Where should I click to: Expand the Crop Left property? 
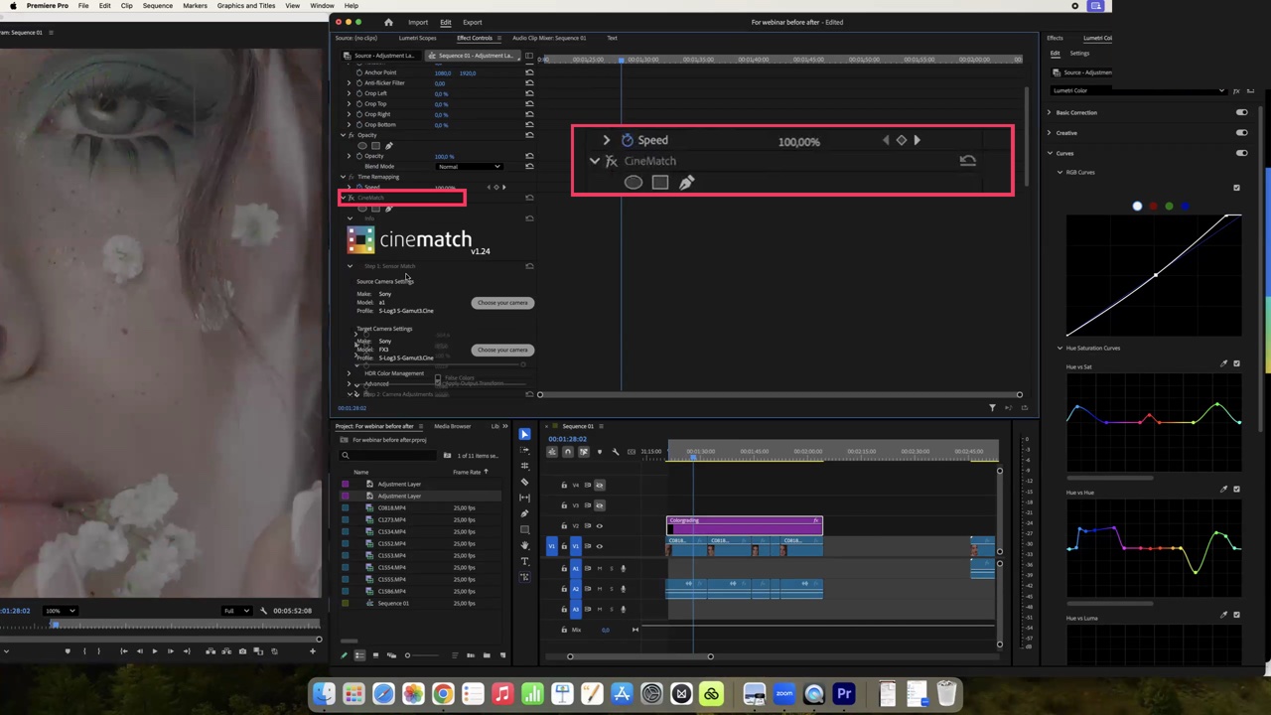tap(350, 93)
